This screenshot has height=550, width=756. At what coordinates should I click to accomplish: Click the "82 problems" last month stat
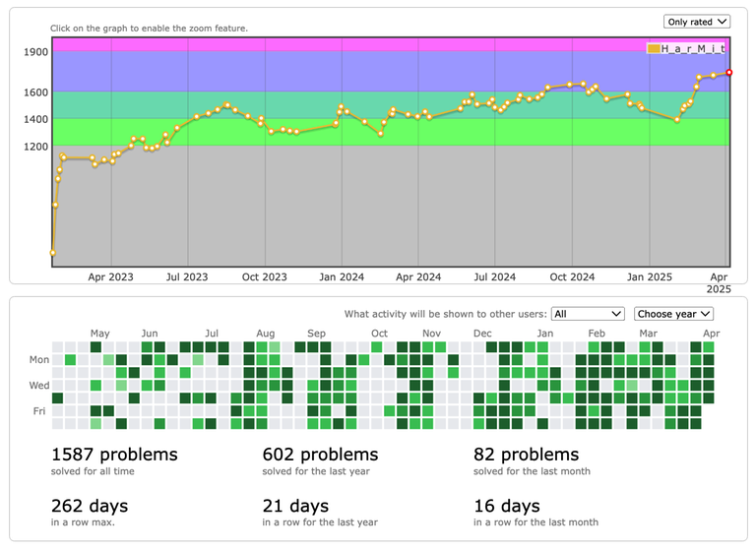(x=526, y=455)
